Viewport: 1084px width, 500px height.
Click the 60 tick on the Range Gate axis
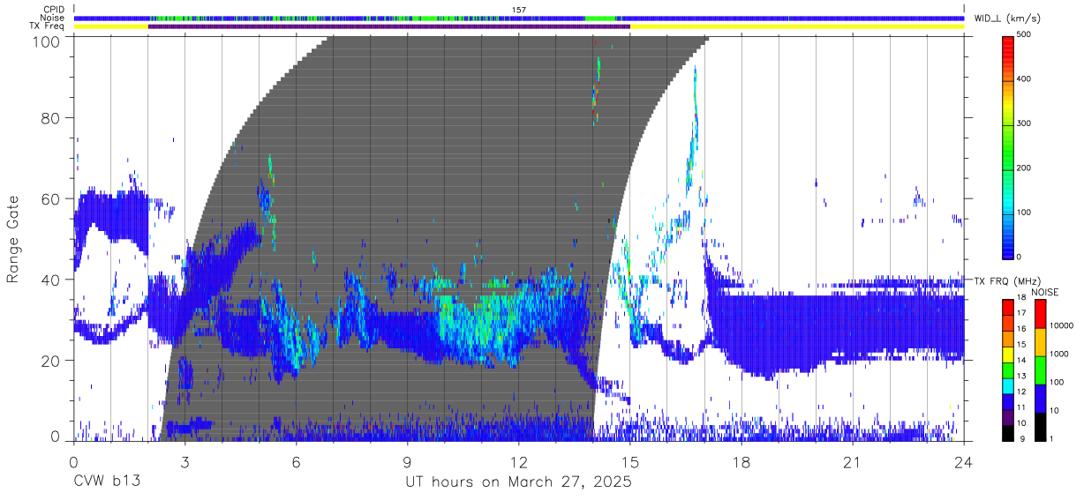click(50, 198)
